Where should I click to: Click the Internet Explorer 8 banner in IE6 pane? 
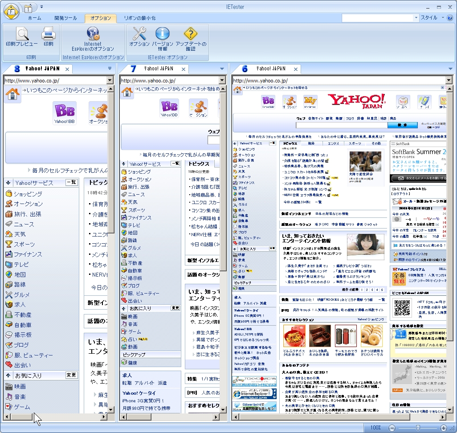(254, 394)
